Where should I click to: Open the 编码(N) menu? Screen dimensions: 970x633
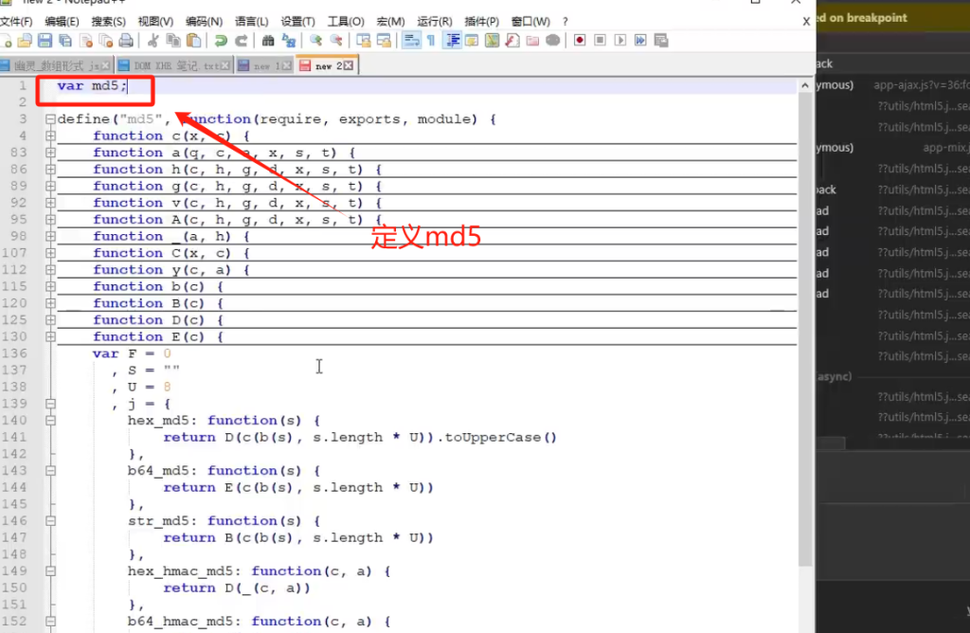point(205,22)
